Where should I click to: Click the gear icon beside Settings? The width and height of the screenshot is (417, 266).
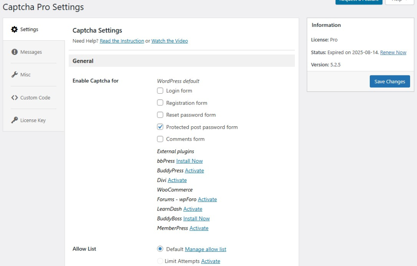[x=14, y=29]
